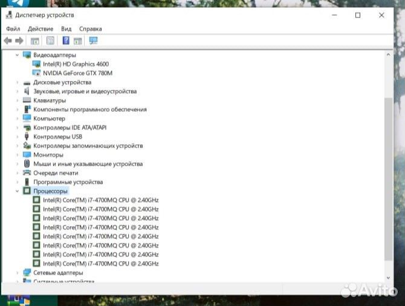The height and width of the screenshot is (306, 405).
Task: Select the last i7-4700MQ processor entry
Action: (101, 263)
